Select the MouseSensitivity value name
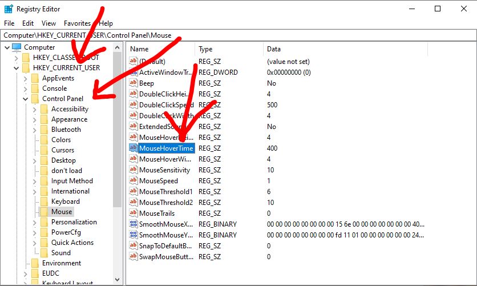The height and width of the screenshot is (286, 477). 164,170
